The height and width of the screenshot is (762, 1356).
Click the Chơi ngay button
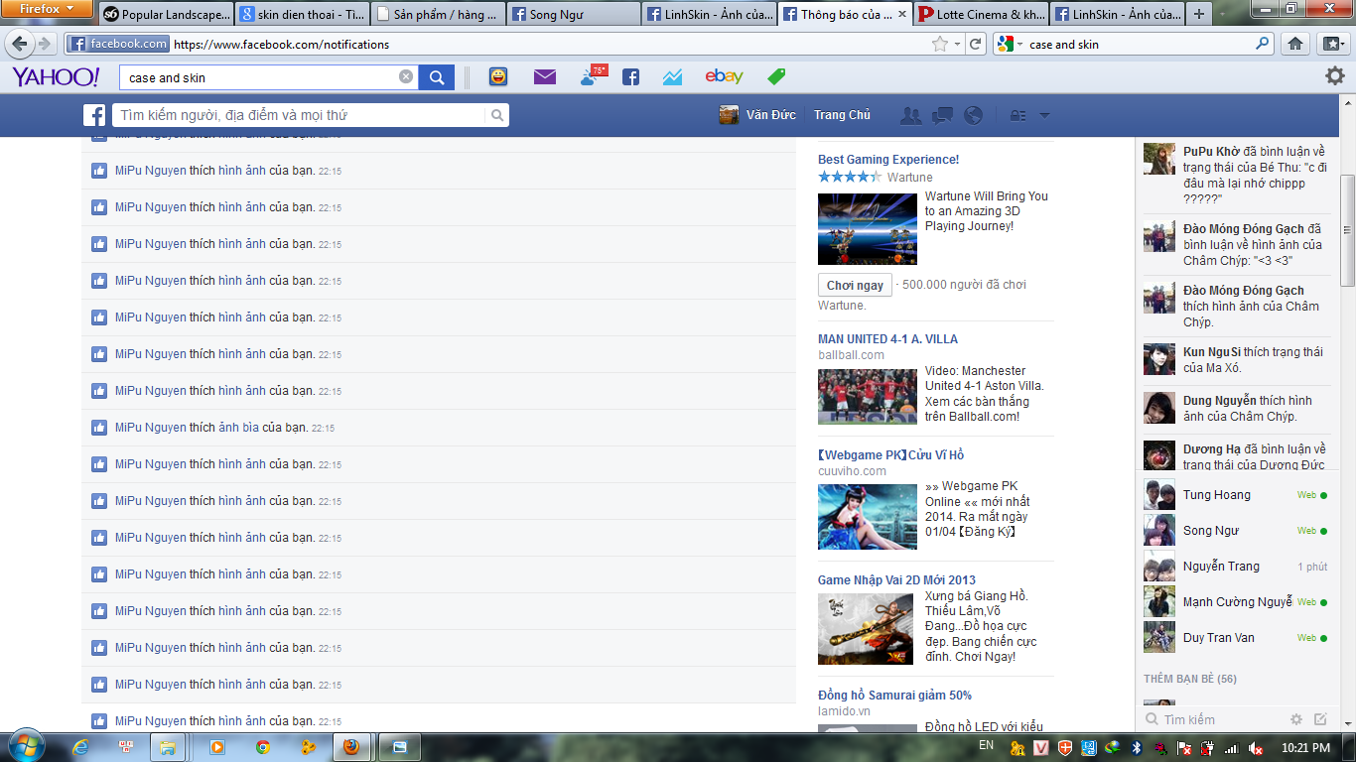855,285
